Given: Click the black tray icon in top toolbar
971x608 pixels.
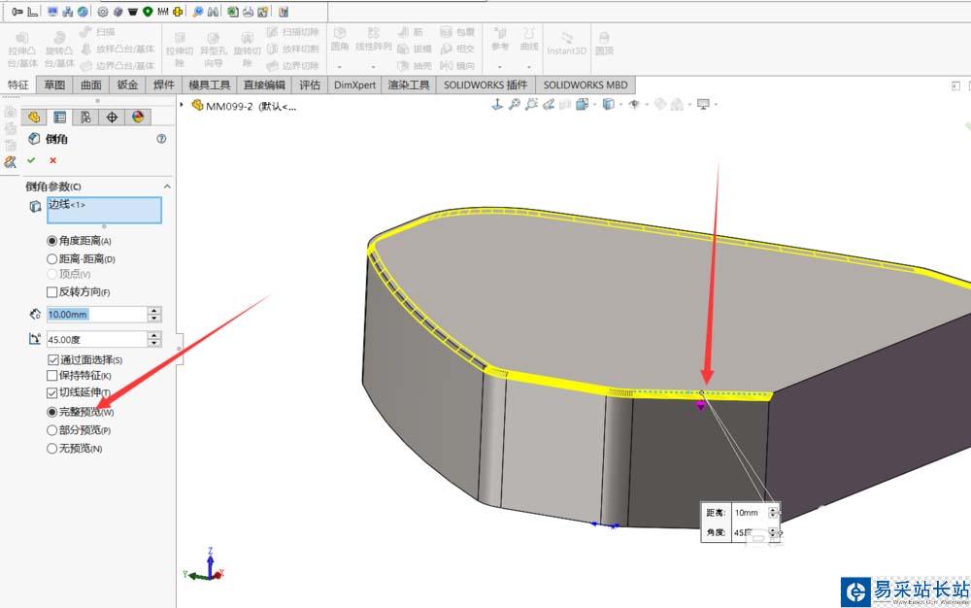Looking at the screenshot, I should click(132, 12).
